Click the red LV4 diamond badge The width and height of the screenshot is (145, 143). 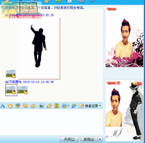coord(111,9)
